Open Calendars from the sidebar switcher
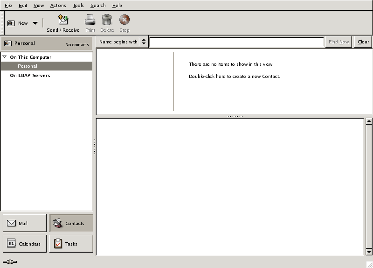This screenshot has height=268, width=373. 24,244
